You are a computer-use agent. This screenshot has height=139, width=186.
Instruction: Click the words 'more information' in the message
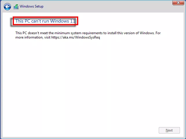pos(29,37)
